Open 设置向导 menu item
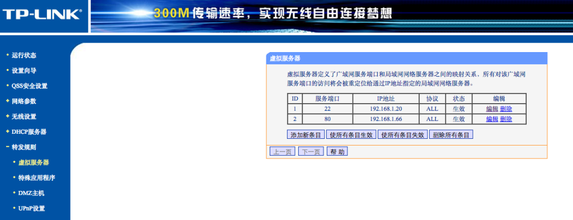Image resolution: width=573 pixels, height=220 pixels. click(24, 71)
